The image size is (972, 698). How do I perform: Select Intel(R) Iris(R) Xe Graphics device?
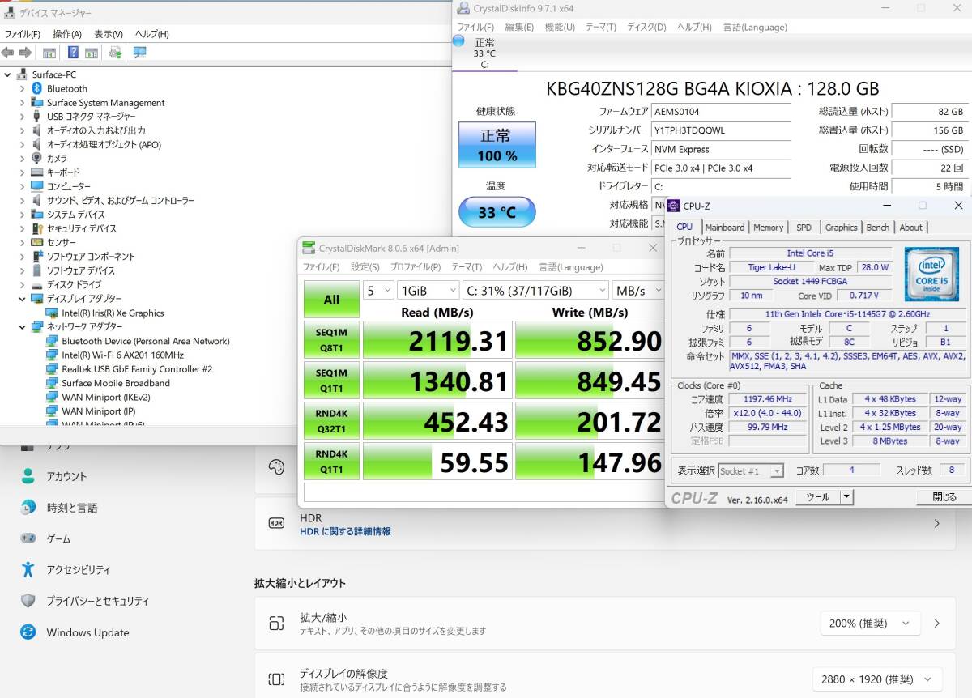click(x=113, y=313)
